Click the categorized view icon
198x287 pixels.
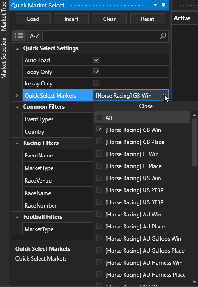coord(19,36)
